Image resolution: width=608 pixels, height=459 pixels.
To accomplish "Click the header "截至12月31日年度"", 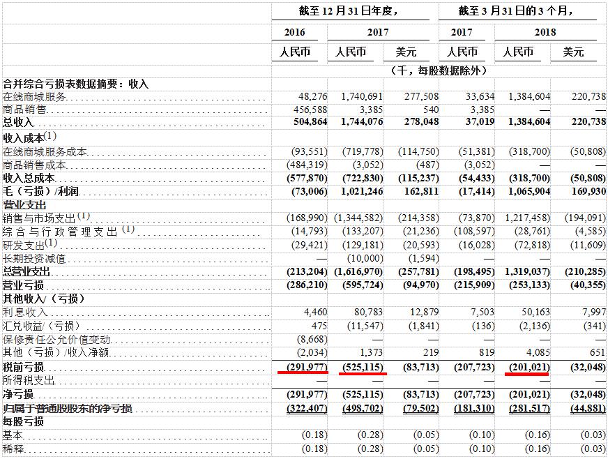I will [x=348, y=11].
